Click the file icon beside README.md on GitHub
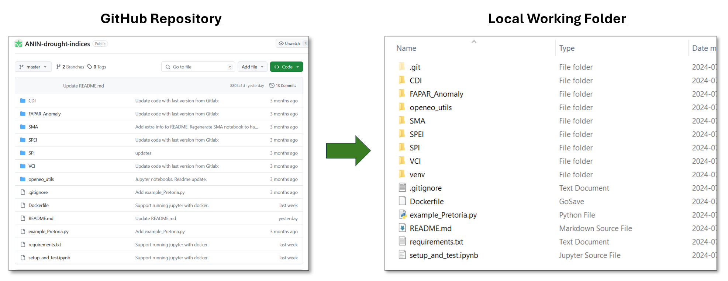 [x=23, y=218]
